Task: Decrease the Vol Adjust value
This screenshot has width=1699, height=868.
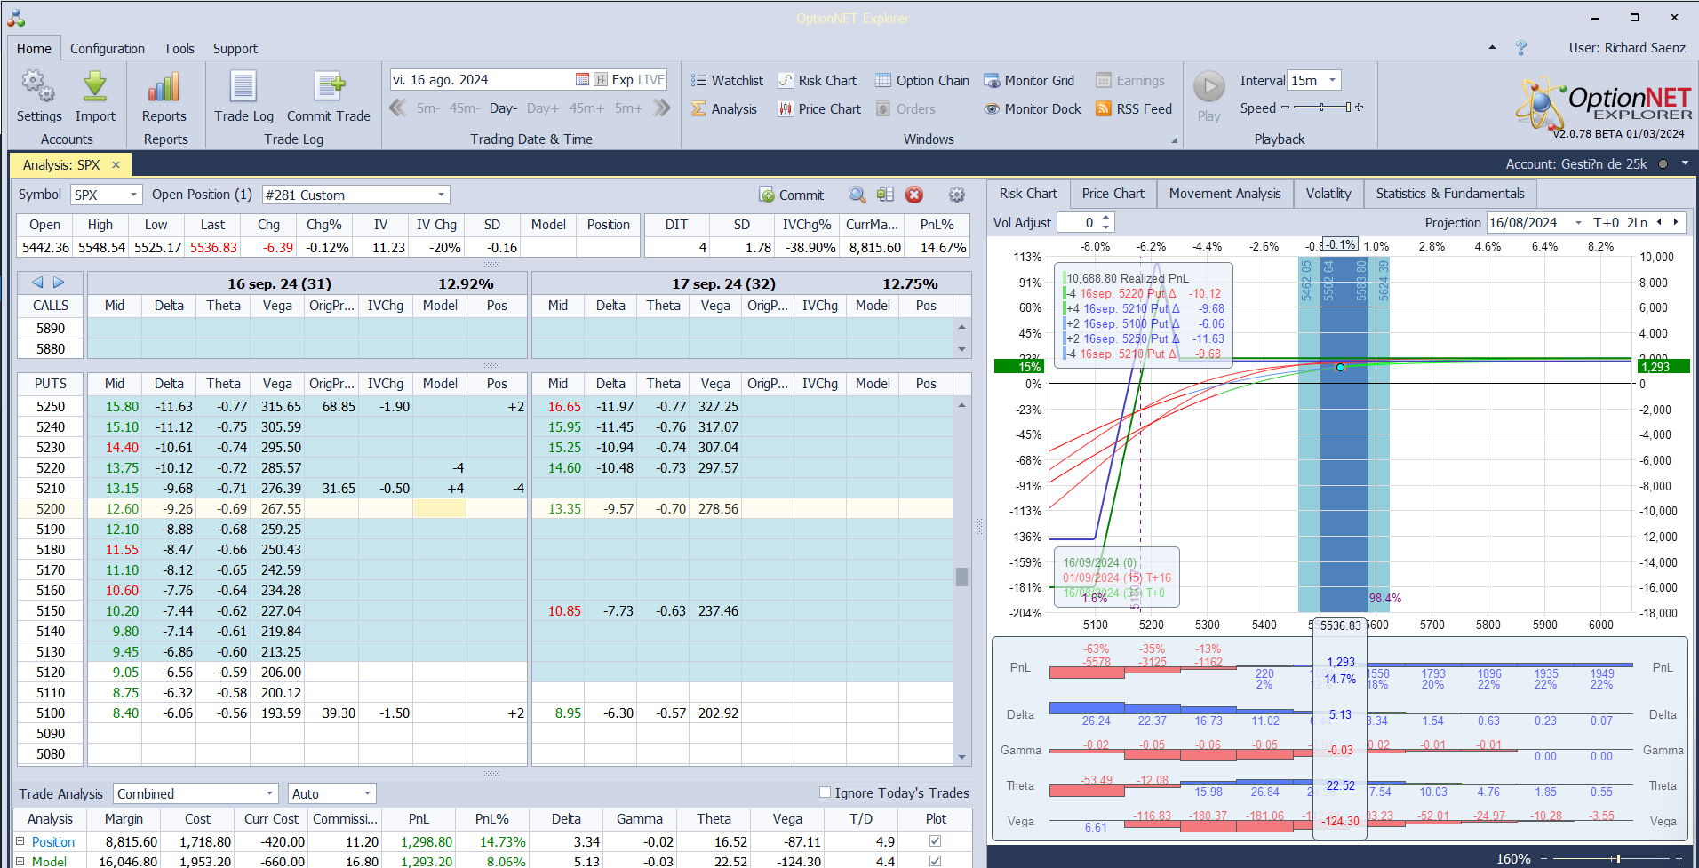Action: (1105, 227)
